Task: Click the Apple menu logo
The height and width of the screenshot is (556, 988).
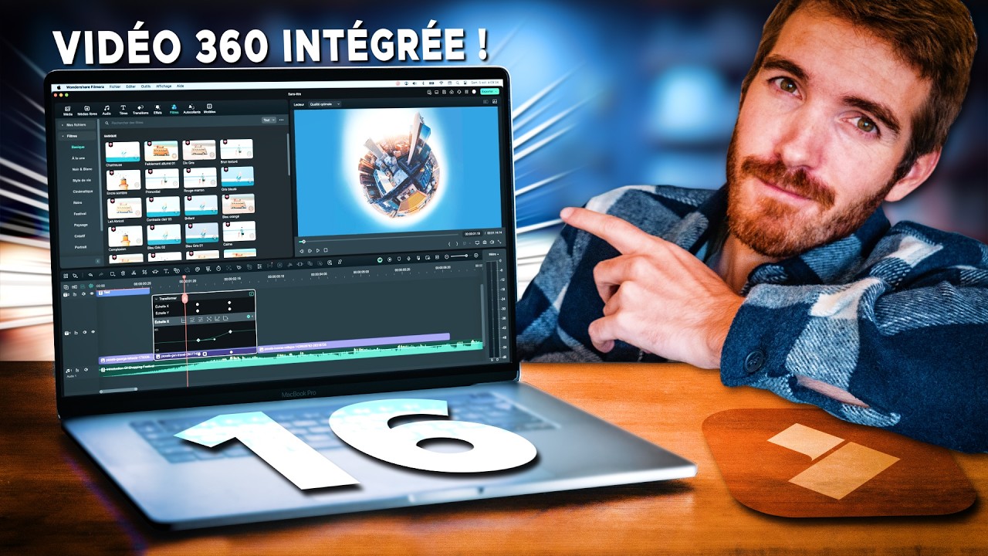Action: click(x=58, y=86)
